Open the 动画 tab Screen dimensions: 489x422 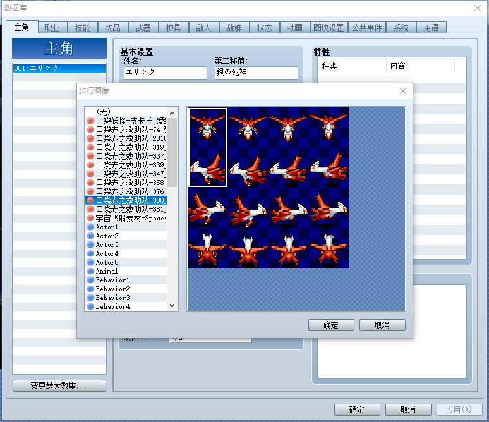pos(294,28)
